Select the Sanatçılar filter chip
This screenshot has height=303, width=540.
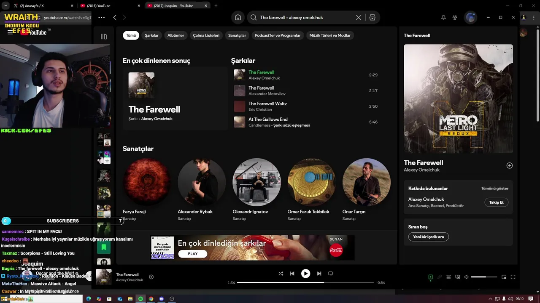click(x=237, y=35)
